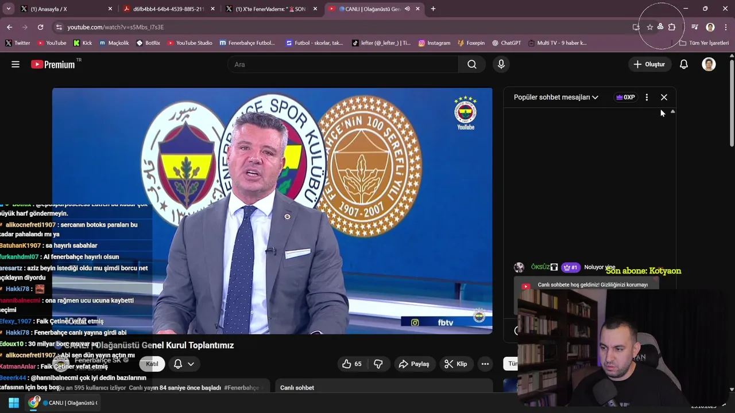The height and width of the screenshot is (413, 735).
Task: Open the Twitter bookmark
Action: pyautogui.click(x=18, y=43)
